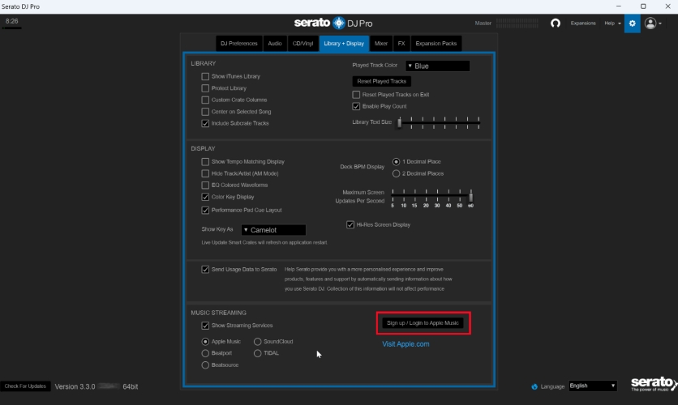The width and height of the screenshot is (678, 405).
Task: Enable EQ Colored Waveforms
Action: (205, 185)
